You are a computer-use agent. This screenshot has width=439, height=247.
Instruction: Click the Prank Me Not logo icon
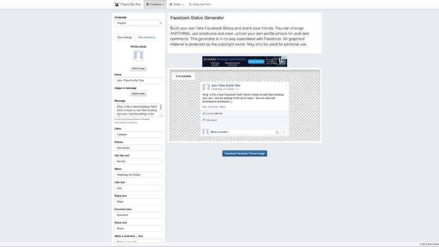(x=117, y=4)
